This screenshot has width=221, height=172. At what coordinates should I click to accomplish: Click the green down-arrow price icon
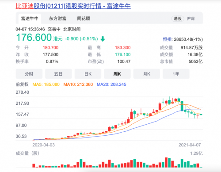(103, 39)
